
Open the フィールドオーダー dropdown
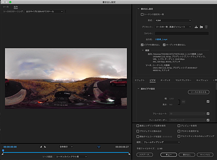coord(187,120)
